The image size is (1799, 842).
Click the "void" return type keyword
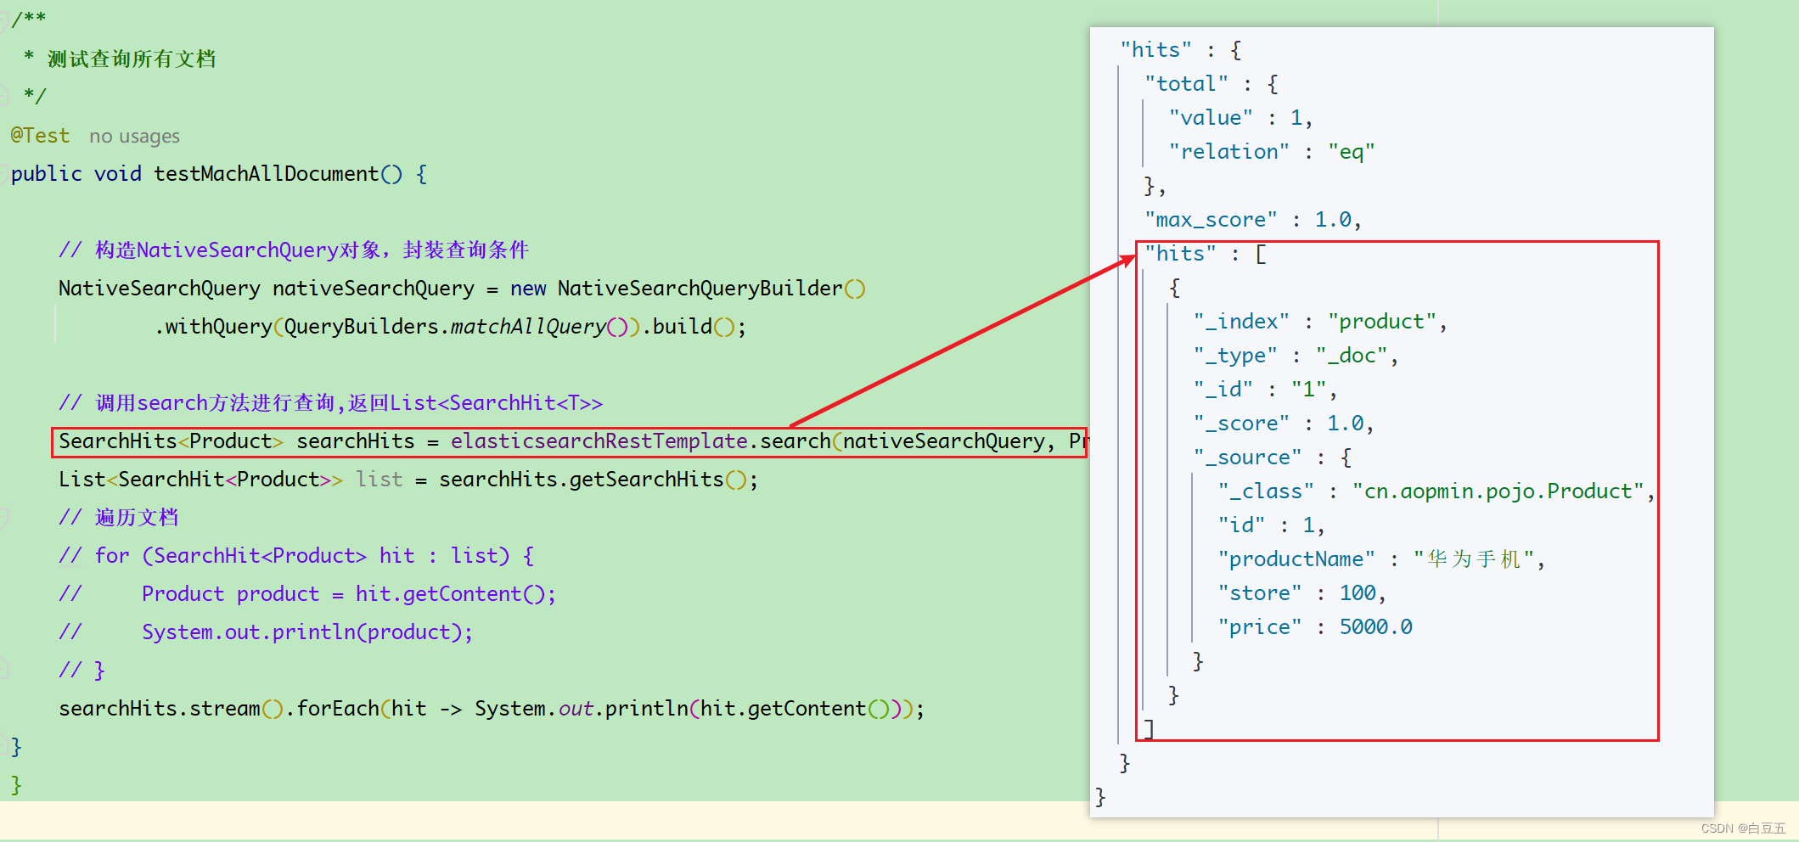pyautogui.click(x=117, y=174)
